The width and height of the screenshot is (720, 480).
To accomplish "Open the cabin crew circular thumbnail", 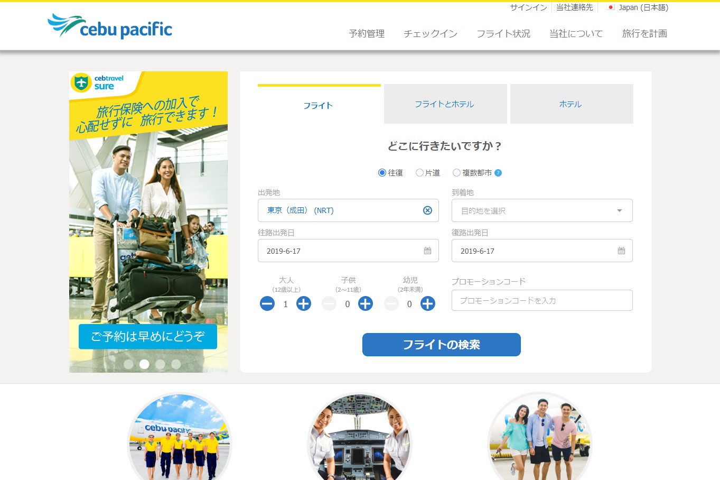I will pyautogui.click(x=180, y=437).
